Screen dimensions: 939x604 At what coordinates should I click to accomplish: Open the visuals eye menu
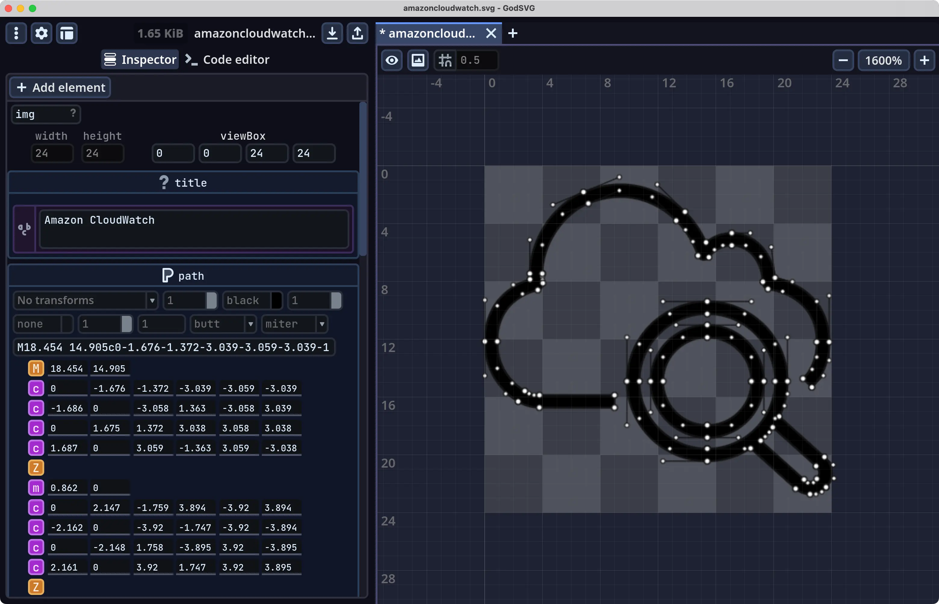coord(392,61)
